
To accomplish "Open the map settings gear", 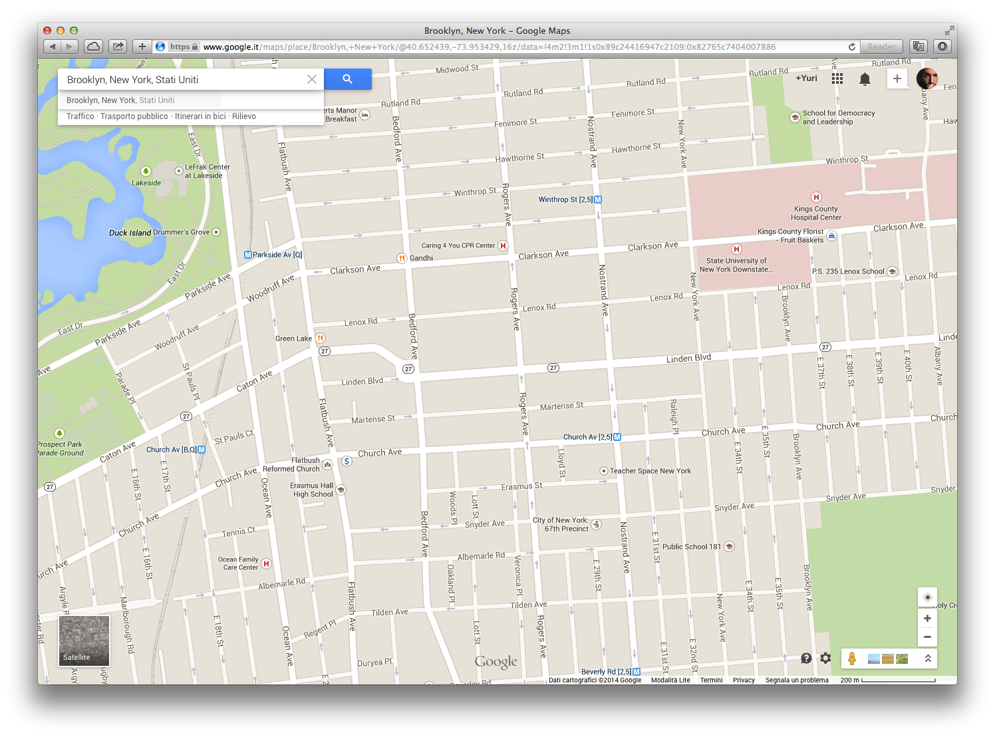I will click(825, 658).
